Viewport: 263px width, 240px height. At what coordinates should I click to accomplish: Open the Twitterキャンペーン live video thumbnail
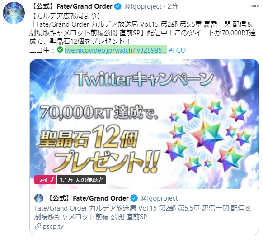pos(145,124)
